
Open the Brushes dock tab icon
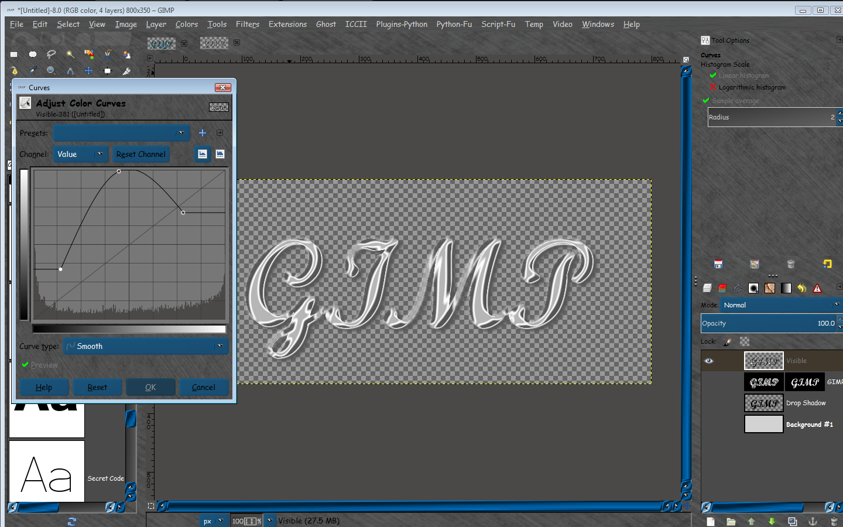[x=754, y=288]
